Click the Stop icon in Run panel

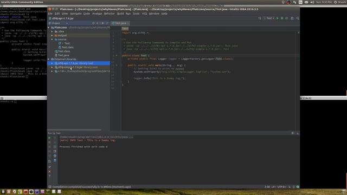[49, 142]
